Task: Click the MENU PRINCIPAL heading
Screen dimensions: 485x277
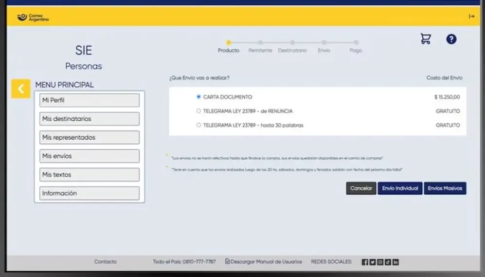Action: [x=65, y=85]
